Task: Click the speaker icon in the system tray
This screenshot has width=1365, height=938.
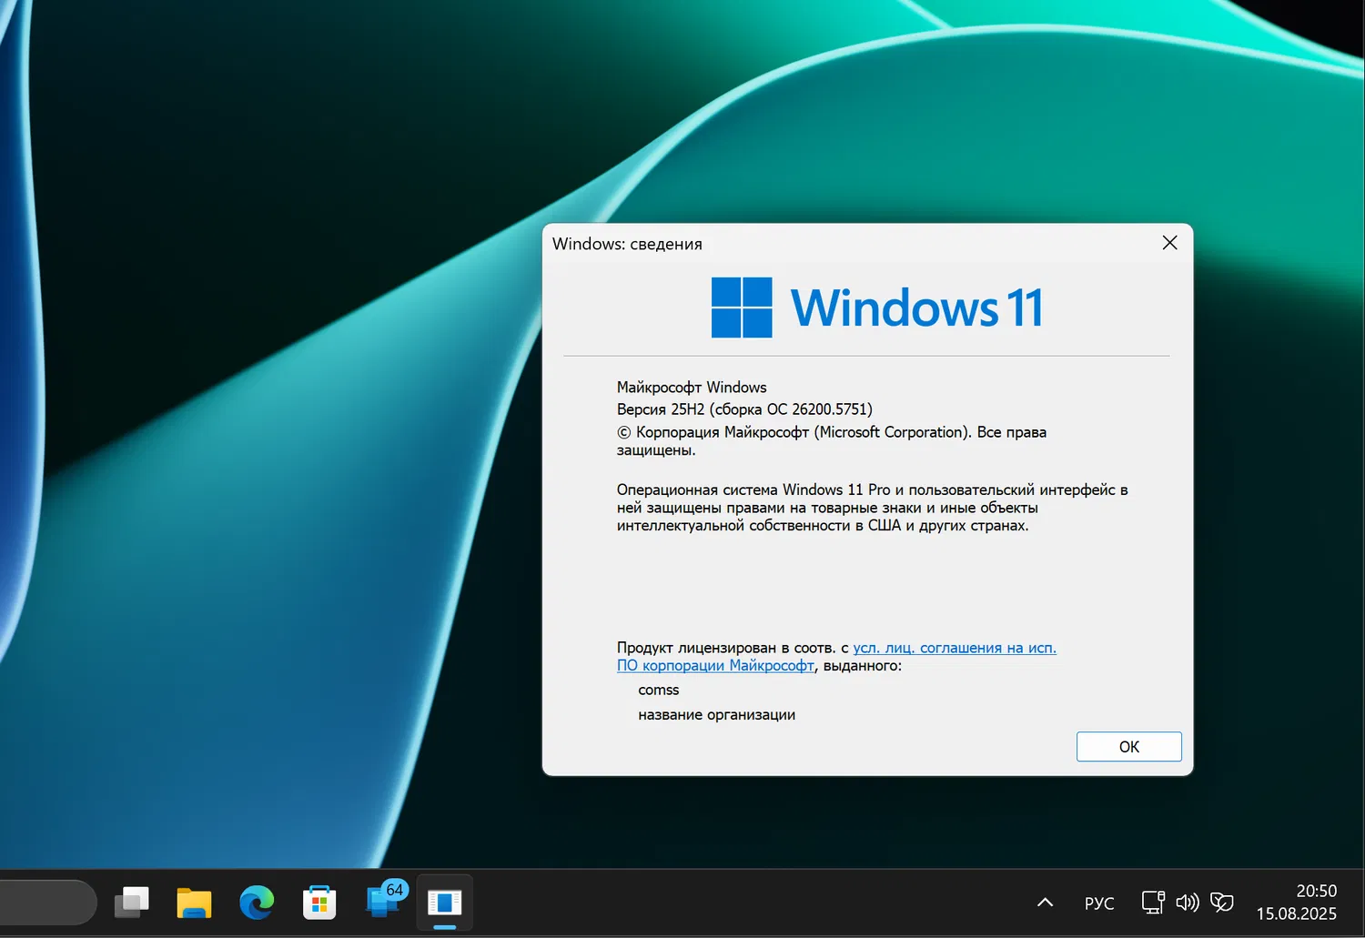Action: pos(1187,902)
